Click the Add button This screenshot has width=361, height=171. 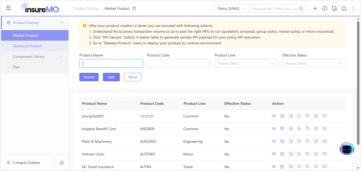[x=111, y=77]
